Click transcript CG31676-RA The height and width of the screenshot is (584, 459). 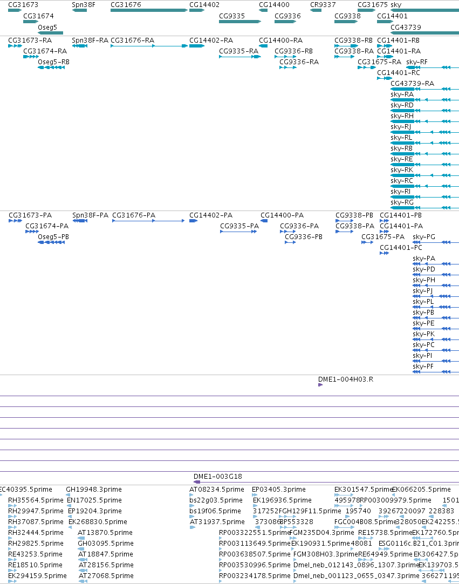[133, 40]
